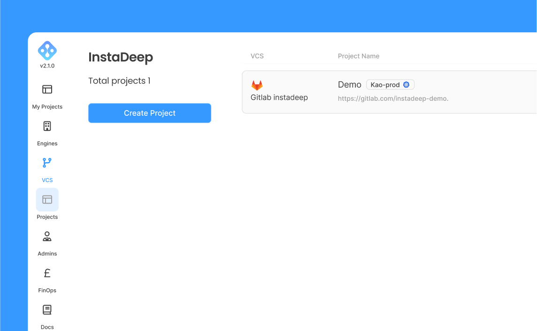537x331 pixels.
Task: Open the Projects sidebar icon
Action: coord(47,199)
